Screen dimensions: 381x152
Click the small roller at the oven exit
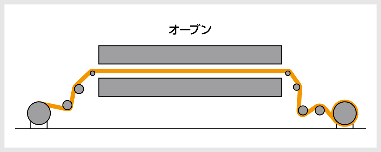(x=288, y=73)
